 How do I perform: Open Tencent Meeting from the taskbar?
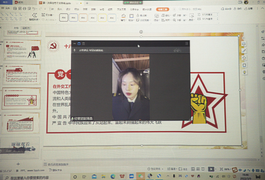pos(131,176)
